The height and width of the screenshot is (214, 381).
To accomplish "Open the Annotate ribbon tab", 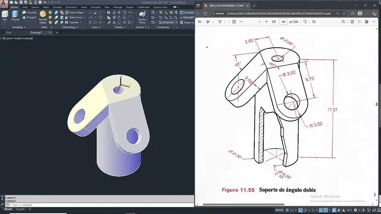I will (96, 7).
